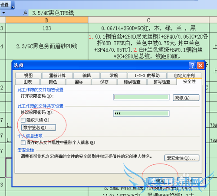Confirm with the 确定 button
The height and width of the screenshot is (196, 217).
[160, 181]
